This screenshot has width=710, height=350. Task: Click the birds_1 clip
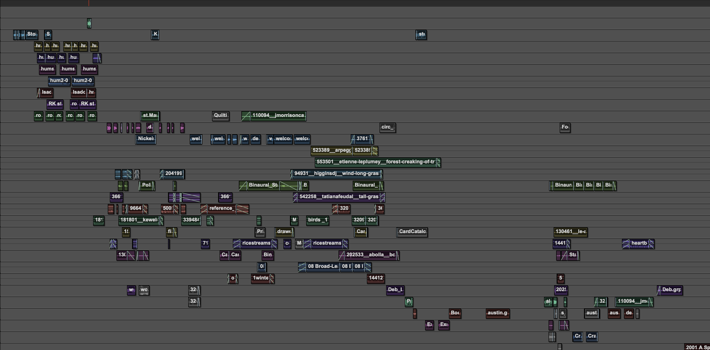tap(318, 220)
